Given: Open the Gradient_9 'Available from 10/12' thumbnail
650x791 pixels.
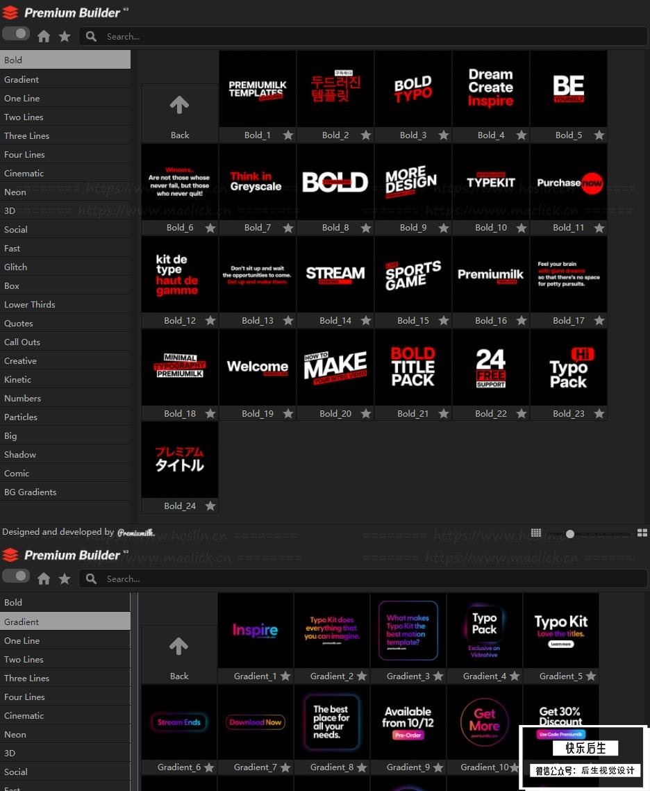Looking at the screenshot, I should click(x=408, y=722).
